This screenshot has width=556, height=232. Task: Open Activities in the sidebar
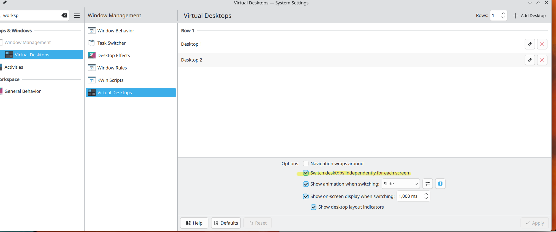click(41, 67)
